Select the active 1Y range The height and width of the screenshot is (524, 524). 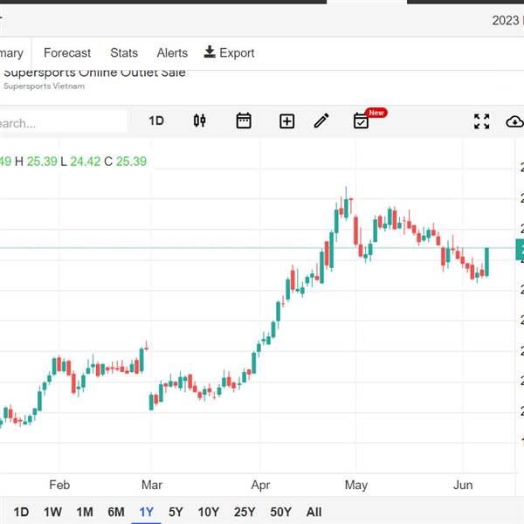click(146, 512)
